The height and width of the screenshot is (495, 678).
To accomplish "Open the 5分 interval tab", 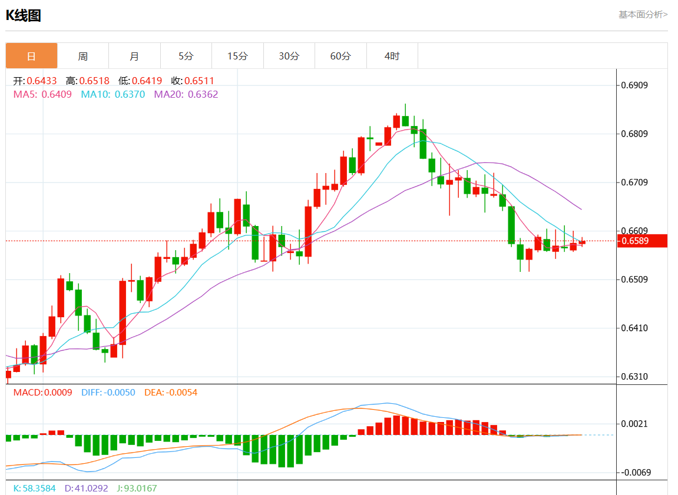I will point(186,57).
